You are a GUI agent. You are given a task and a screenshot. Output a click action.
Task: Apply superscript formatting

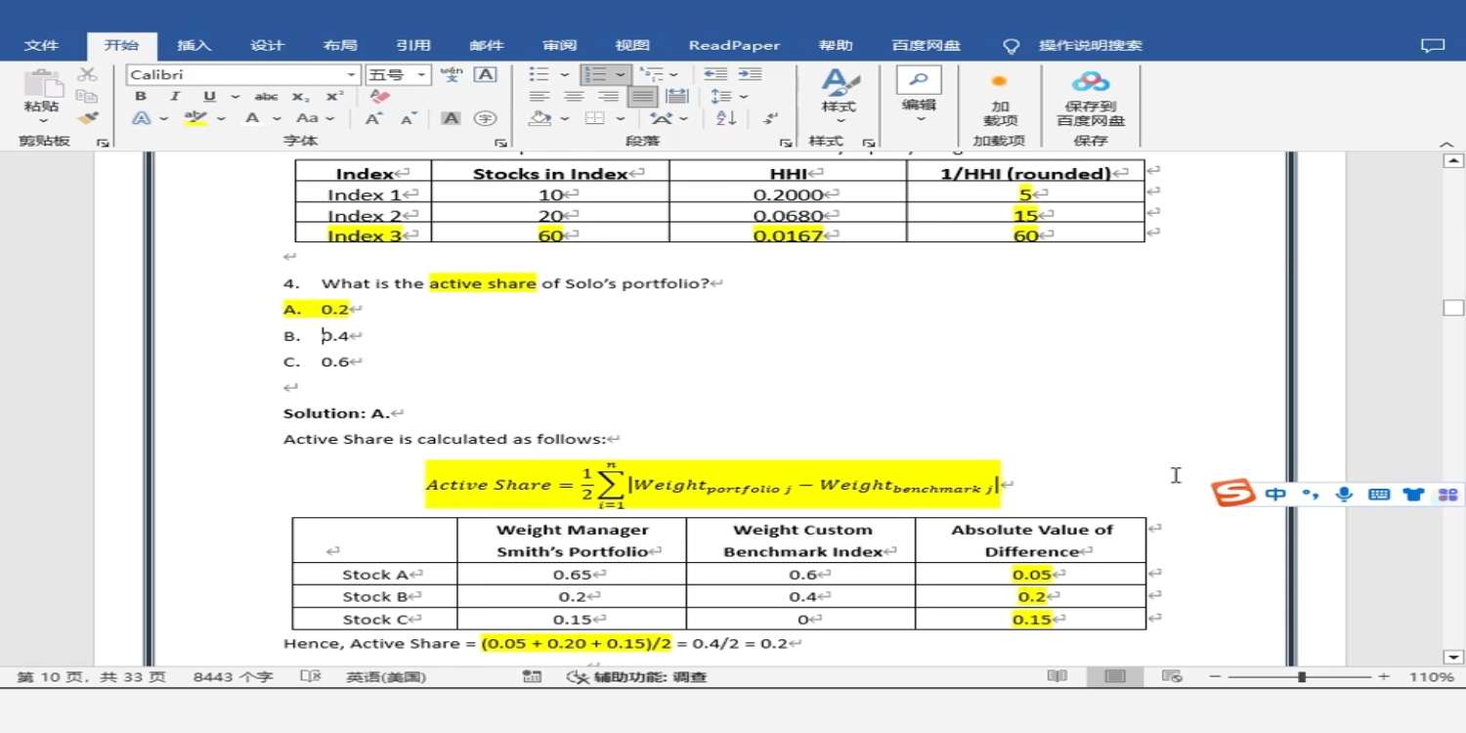[334, 97]
